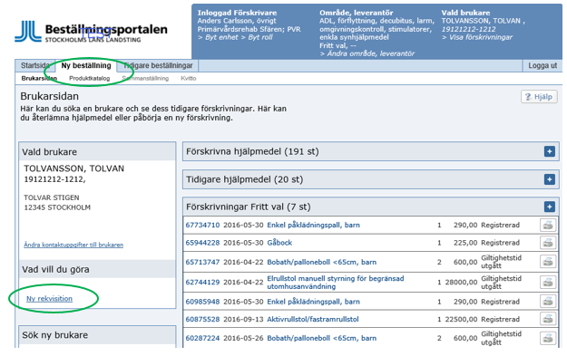Open Bobath/palloneboll link dated 2016-04-22
This screenshot has height=356, width=567.
pos(321,262)
